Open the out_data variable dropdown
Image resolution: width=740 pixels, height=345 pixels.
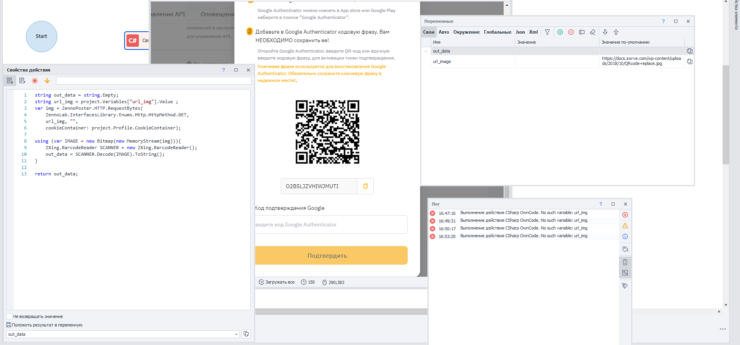(x=236, y=334)
